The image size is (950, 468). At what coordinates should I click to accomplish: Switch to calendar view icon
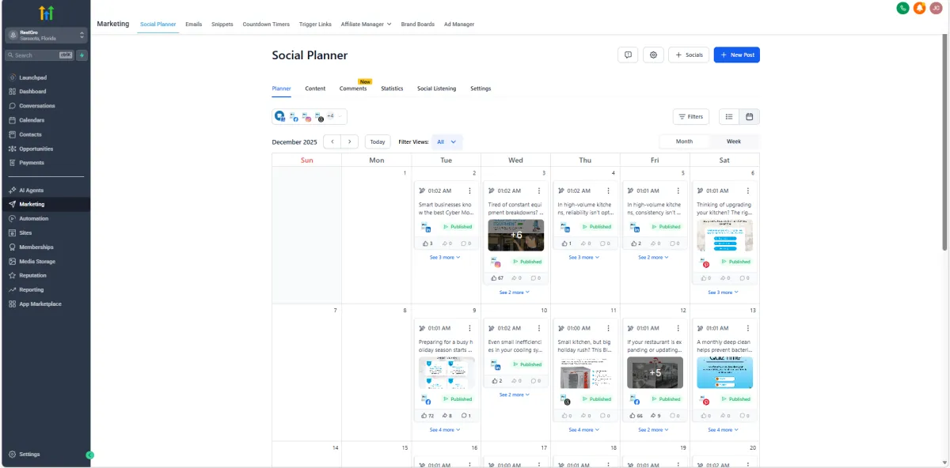point(749,116)
